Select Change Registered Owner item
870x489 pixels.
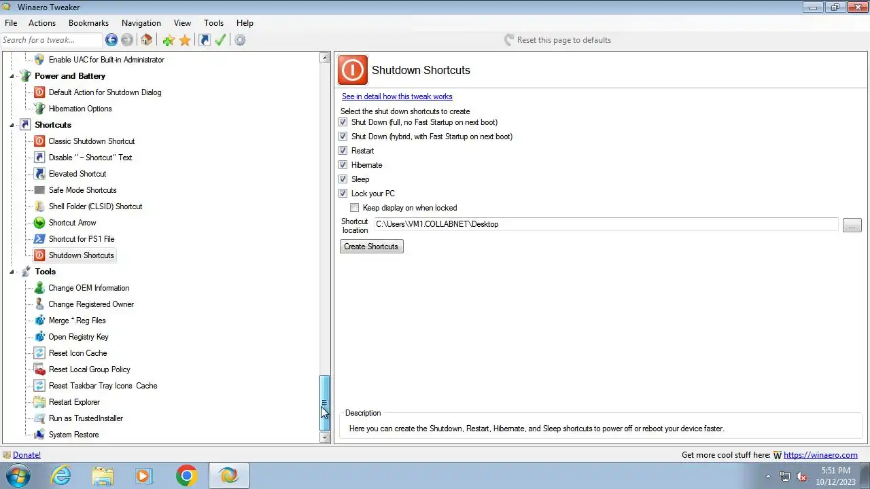pos(91,304)
